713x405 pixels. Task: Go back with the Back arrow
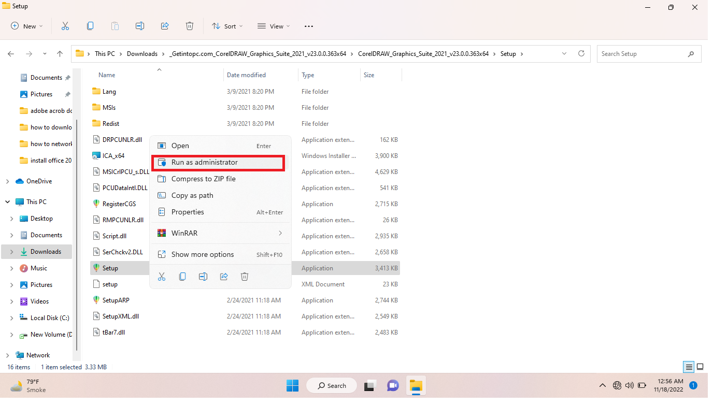11,54
